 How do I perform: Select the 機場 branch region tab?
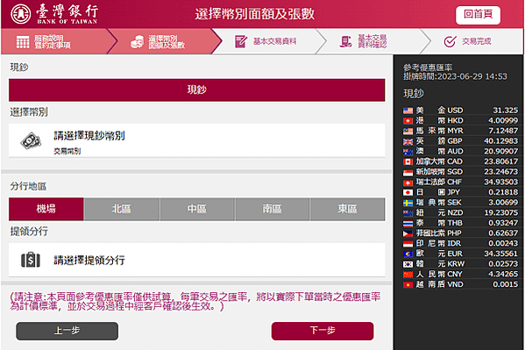46,209
